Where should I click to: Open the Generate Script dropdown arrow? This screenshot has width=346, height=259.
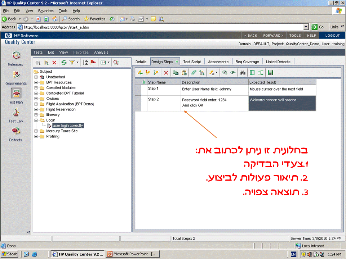coord(217,73)
